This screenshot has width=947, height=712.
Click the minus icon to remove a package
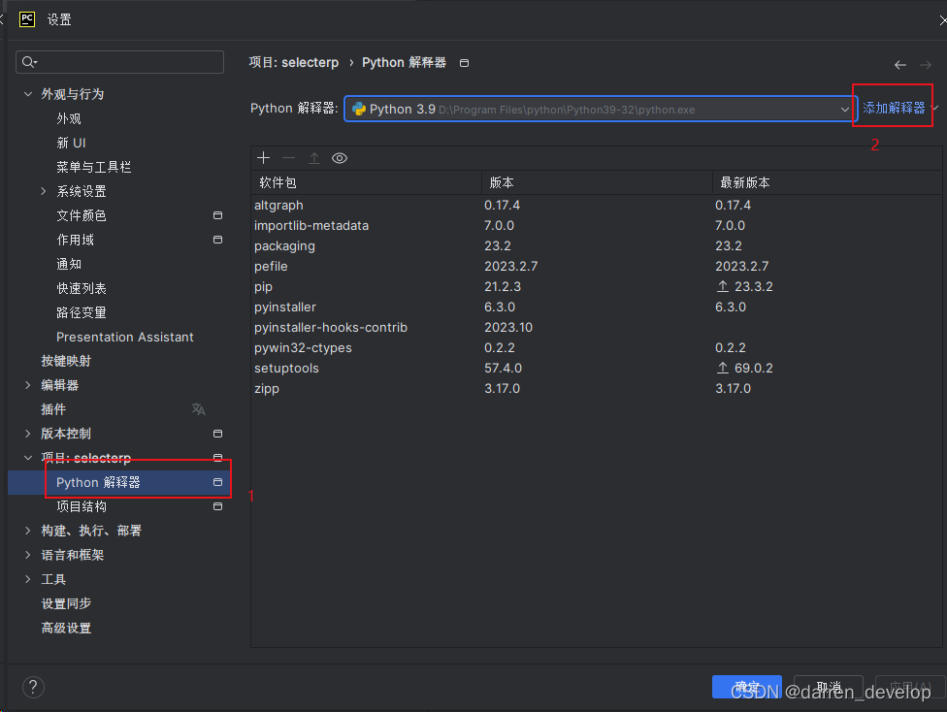click(x=288, y=157)
